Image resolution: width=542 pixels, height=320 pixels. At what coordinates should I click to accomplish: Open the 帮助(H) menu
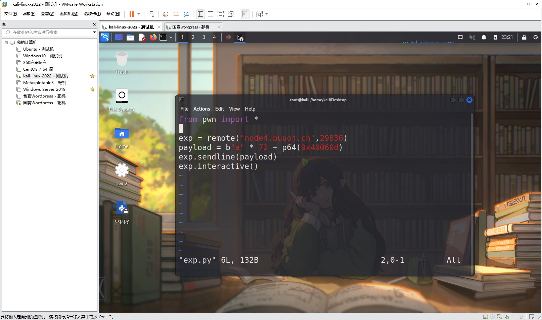coord(113,14)
